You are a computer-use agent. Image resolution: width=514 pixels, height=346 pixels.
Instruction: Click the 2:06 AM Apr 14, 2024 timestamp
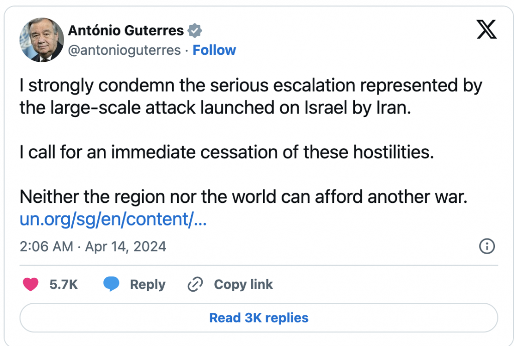click(x=93, y=247)
